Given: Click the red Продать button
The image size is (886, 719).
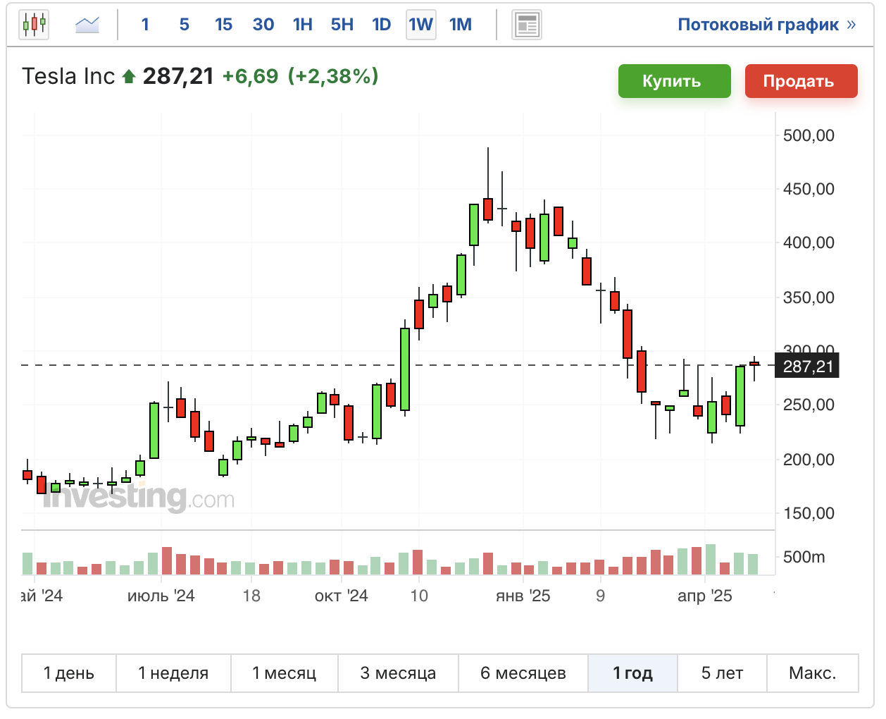Looking at the screenshot, I should [801, 81].
